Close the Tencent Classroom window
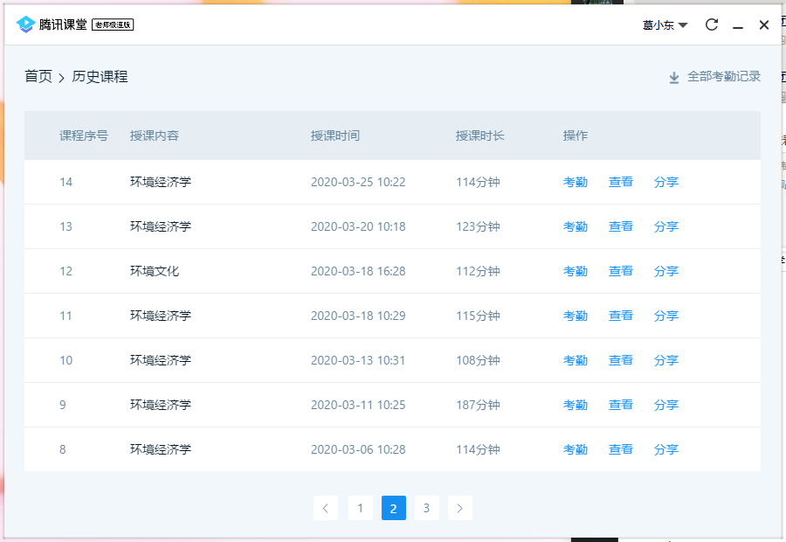786x542 pixels. pos(764,25)
